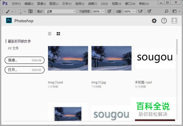The image size is (183, 126).
Task: Click the 7 分钟前 timestamp
Action: (97, 87)
